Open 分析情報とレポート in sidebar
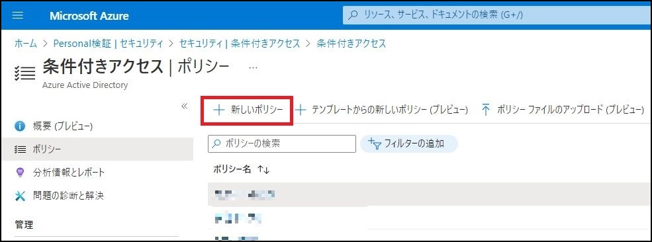Screen dimensions: 652x242 click(x=97, y=173)
